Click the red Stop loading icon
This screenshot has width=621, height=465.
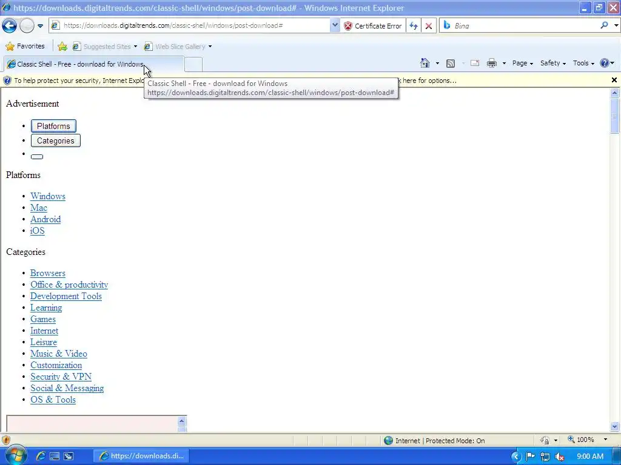[x=429, y=25]
